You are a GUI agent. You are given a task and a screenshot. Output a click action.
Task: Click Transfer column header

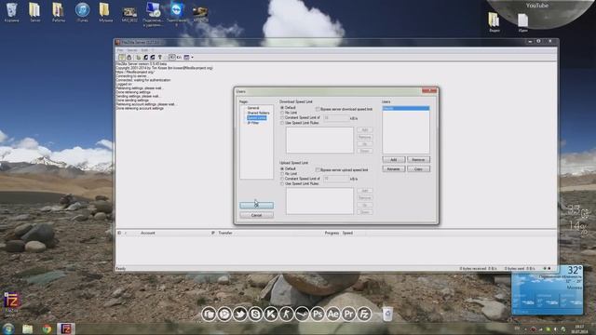pyautogui.click(x=225, y=233)
